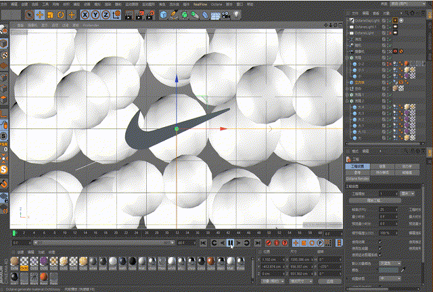Select the orange-highlighted Octane material thumbnail
This screenshot has width=433, height=292.
pos(24,264)
